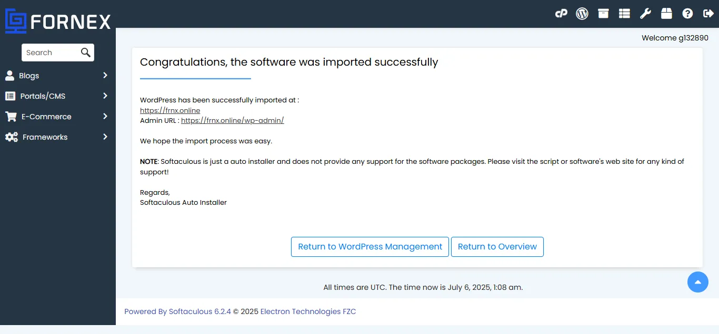Click the Frameworks gears icon
The height and width of the screenshot is (334, 719).
tap(12, 137)
